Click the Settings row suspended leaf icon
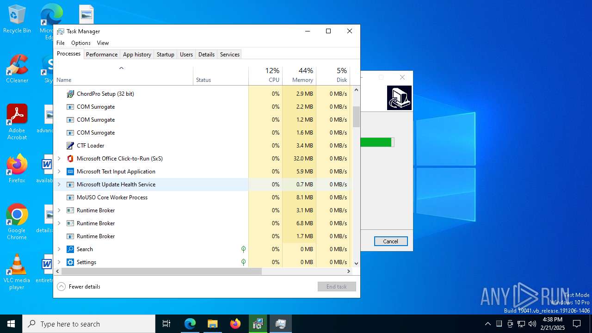 (x=243, y=262)
